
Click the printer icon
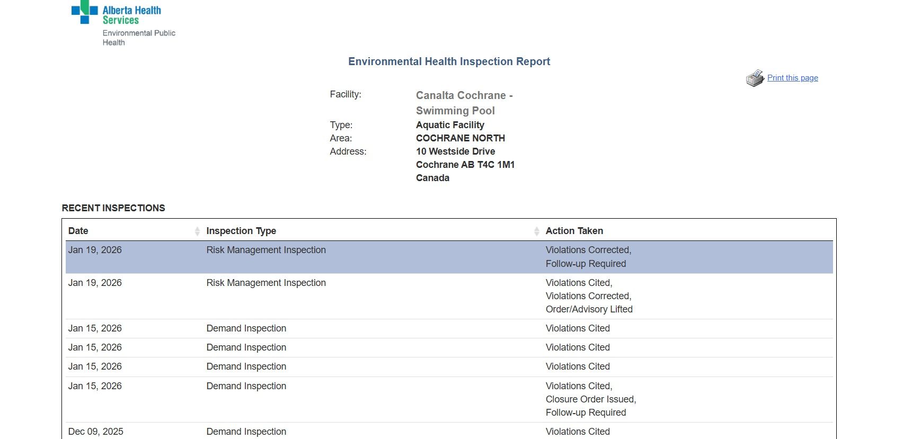pyautogui.click(x=755, y=78)
